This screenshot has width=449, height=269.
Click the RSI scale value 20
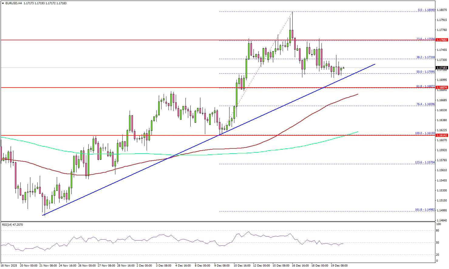click(x=437, y=254)
